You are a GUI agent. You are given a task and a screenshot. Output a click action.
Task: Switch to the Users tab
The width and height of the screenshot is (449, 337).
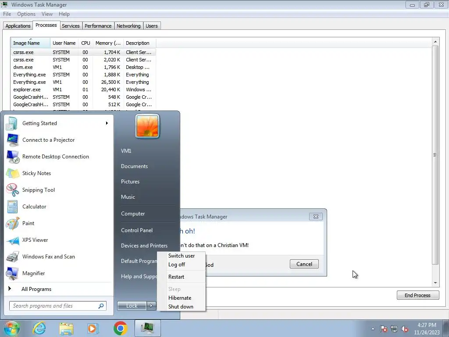click(x=151, y=26)
